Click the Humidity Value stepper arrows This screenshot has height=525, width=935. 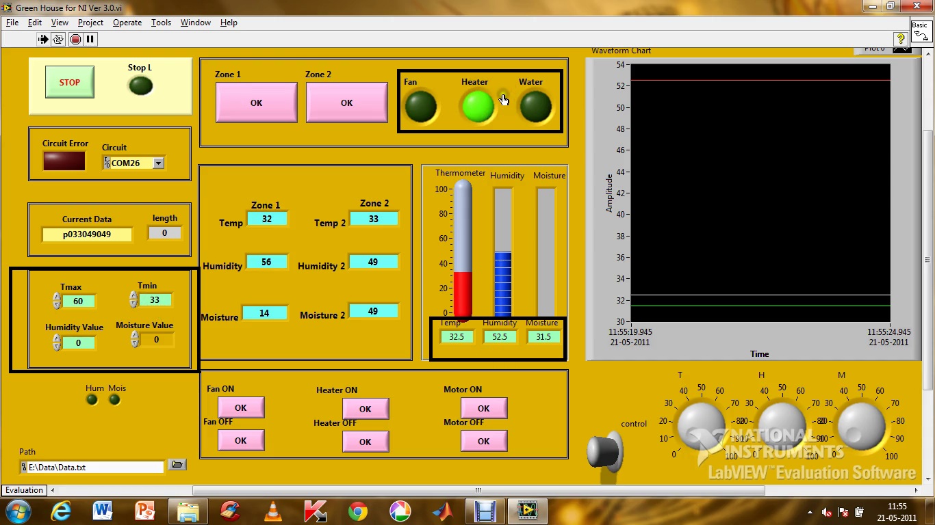click(x=57, y=343)
